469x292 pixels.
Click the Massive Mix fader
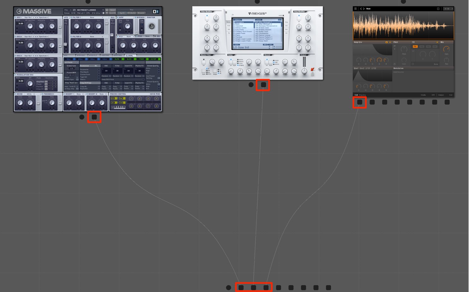point(112,35)
